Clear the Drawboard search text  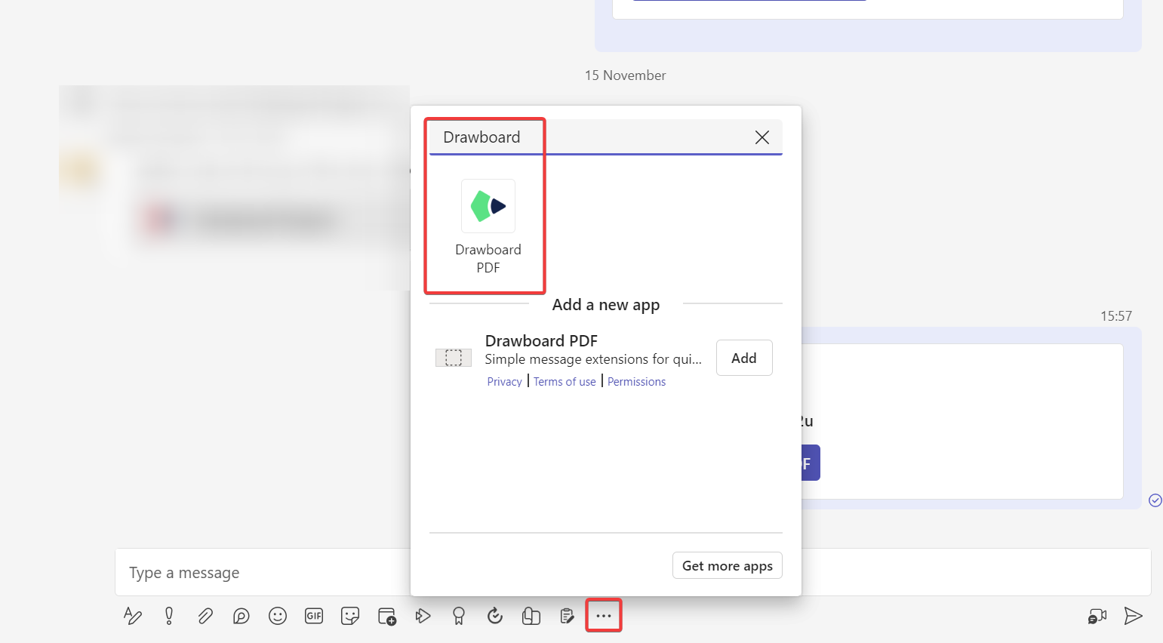pyautogui.click(x=762, y=137)
